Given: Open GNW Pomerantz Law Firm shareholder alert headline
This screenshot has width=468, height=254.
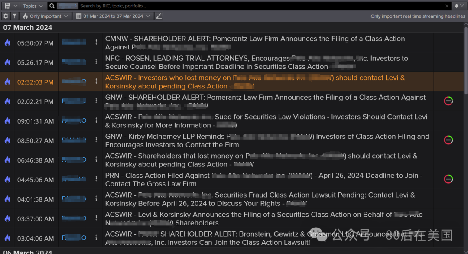Looking at the screenshot, I should pyautogui.click(x=265, y=101).
